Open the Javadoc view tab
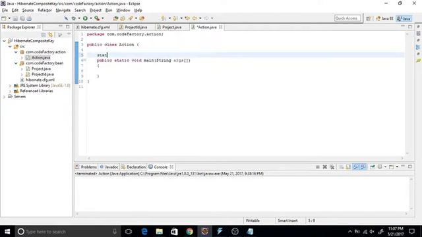Viewport: 422px width, 237px height. tap(109, 167)
